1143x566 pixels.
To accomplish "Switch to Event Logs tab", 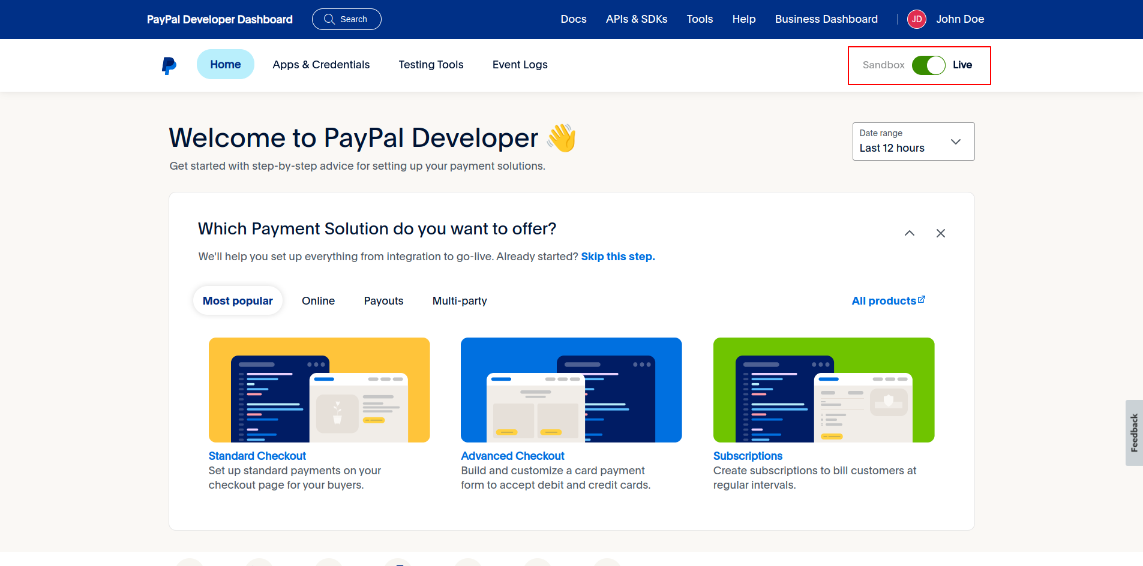I will pos(520,64).
